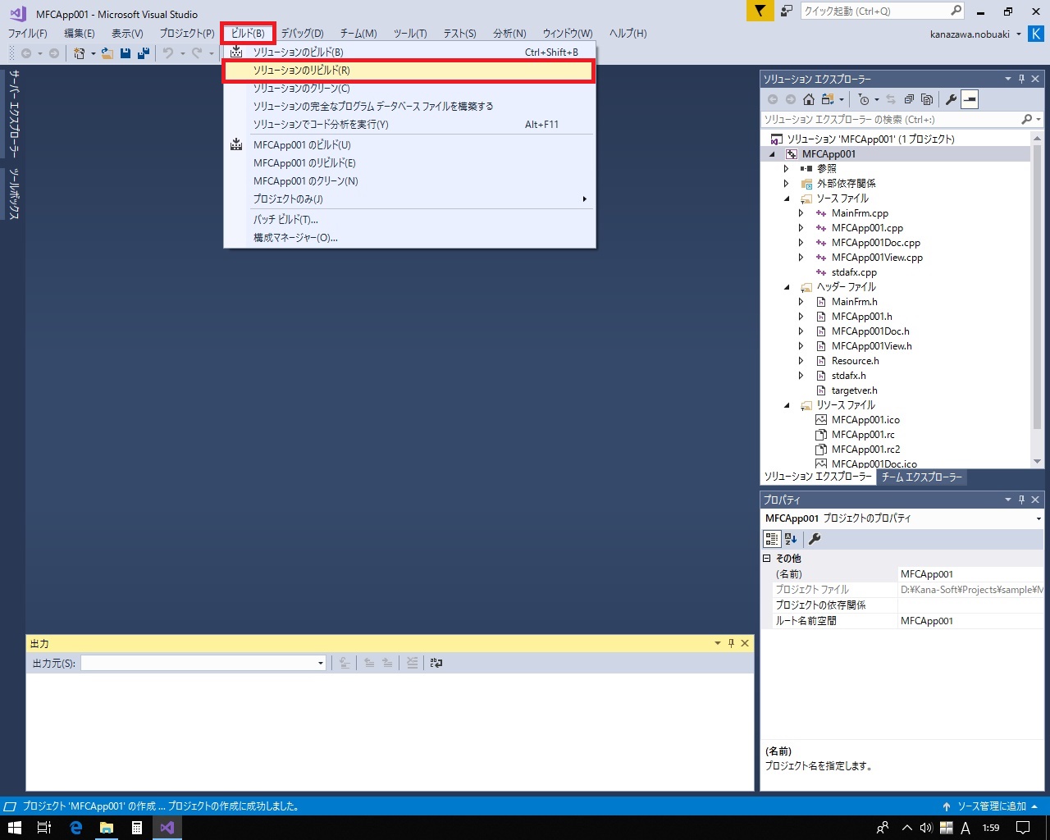Click the Undo arrow icon
Screen dimensions: 1050x840
point(168,53)
